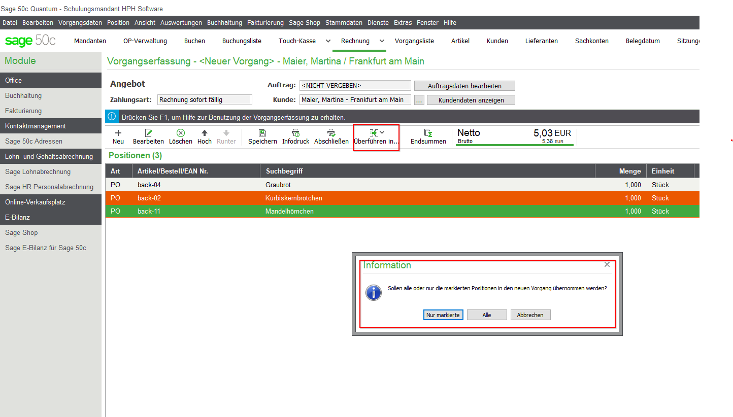Open the Ansicht menu
The width and height of the screenshot is (733, 417).
pos(145,23)
